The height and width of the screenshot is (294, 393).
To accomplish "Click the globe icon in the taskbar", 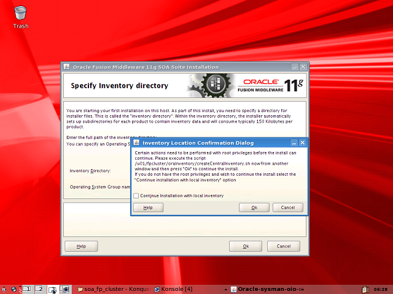I will coord(14,290).
